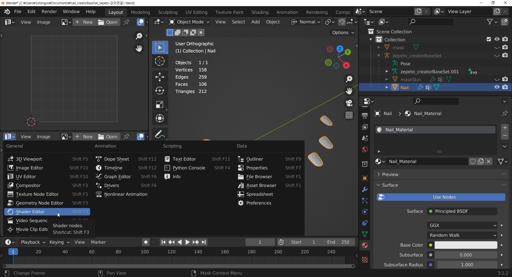
Task: Select the Scale tool in viewport
Action: [160, 104]
